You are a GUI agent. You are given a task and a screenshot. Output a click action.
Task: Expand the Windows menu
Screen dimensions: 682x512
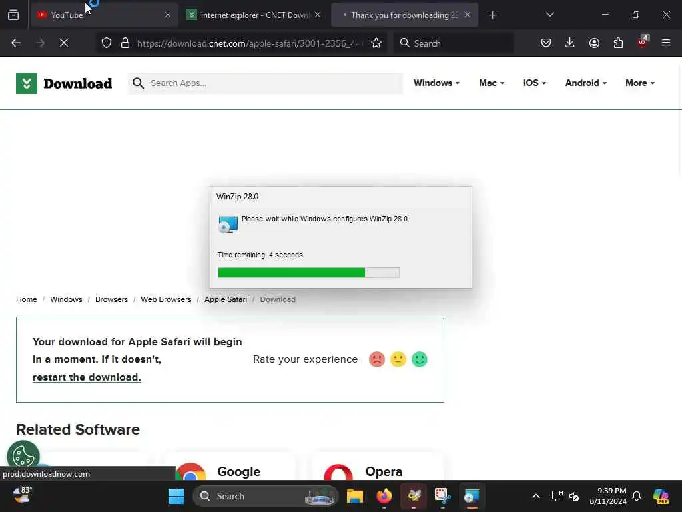(x=436, y=83)
